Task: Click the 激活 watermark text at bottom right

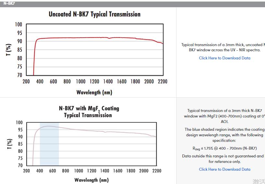Action: point(258,181)
